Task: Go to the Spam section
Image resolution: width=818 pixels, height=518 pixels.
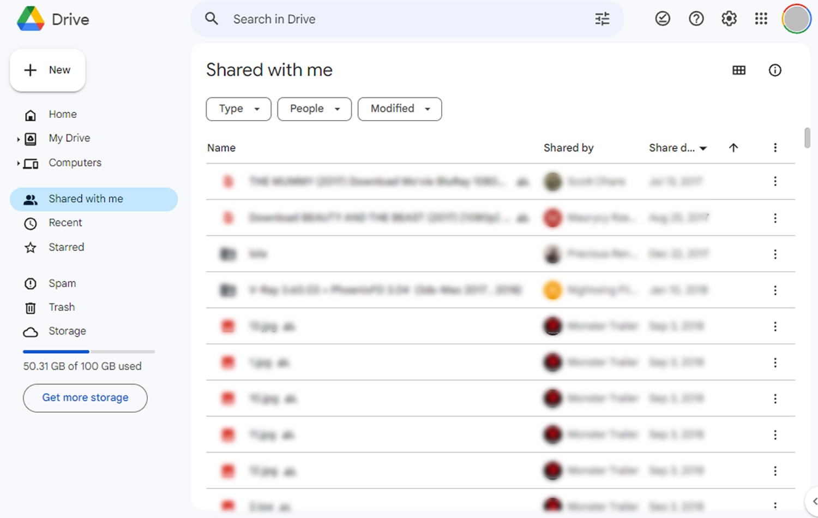Action: [62, 283]
